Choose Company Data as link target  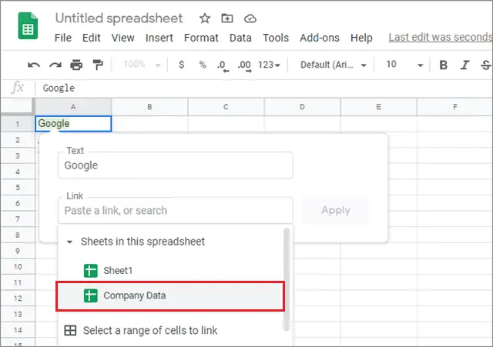coord(170,295)
